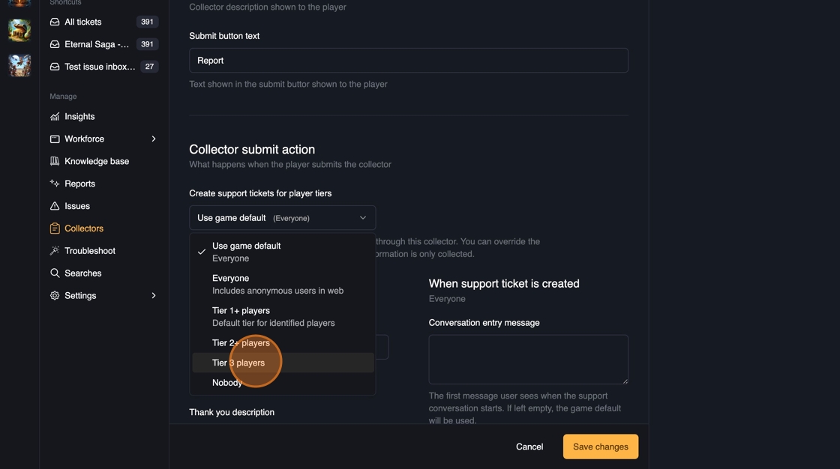Expand the Settings submenu chevron
The width and height of the screenshot is (840, 469).
pyautogui.click(x=154, y=296)
